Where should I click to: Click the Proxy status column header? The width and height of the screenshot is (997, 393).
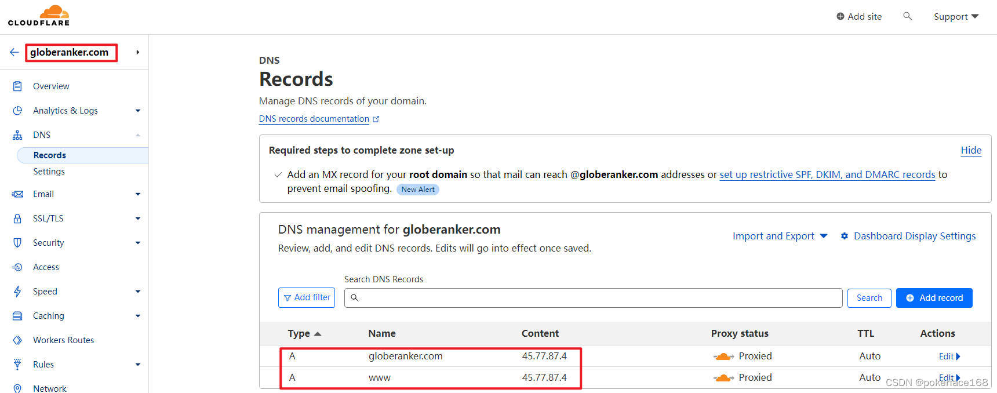click(x=740, y=333)
